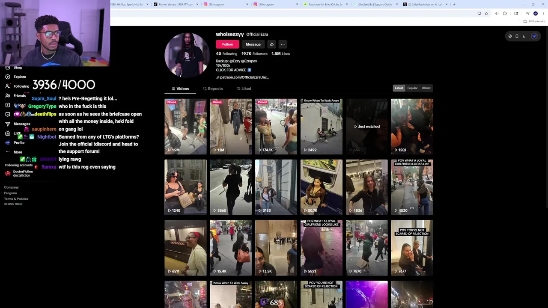Open the not scared of rejection 7677 video
This screenshot has height=308, width=548.
(x=412, y=248)
